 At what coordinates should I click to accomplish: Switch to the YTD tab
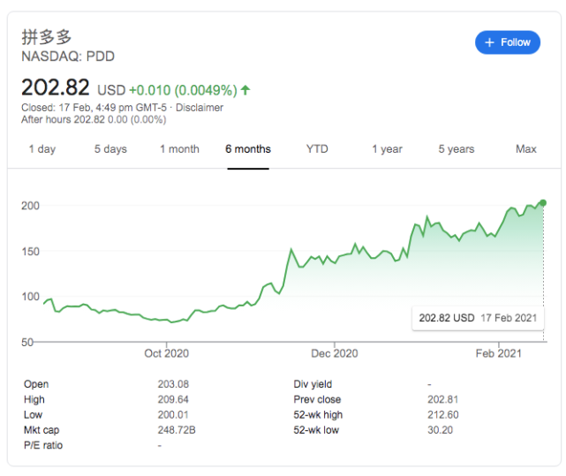pos(317,149)
